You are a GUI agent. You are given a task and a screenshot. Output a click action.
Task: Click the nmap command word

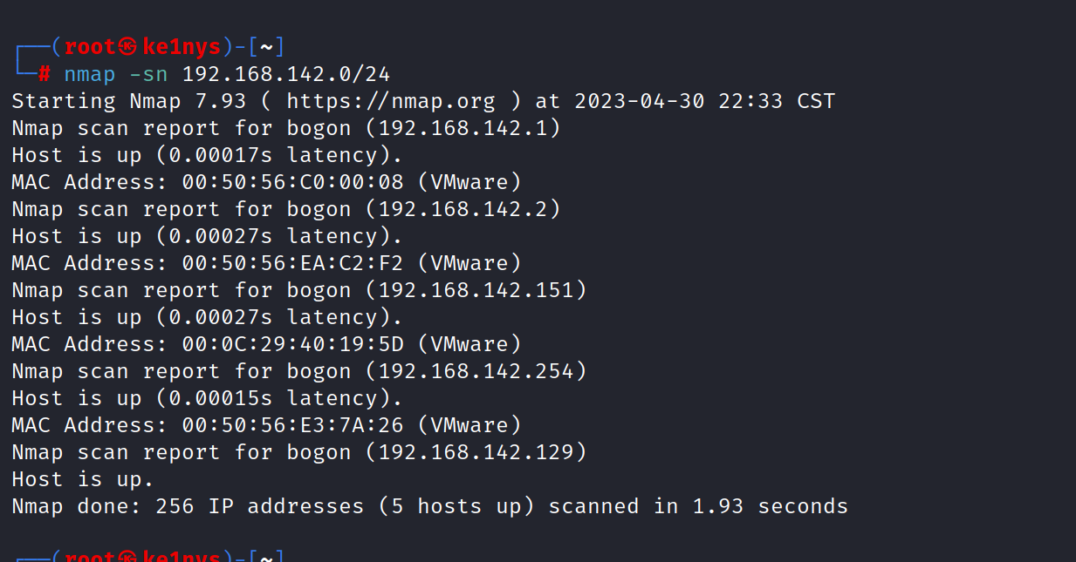click(89, 74)
